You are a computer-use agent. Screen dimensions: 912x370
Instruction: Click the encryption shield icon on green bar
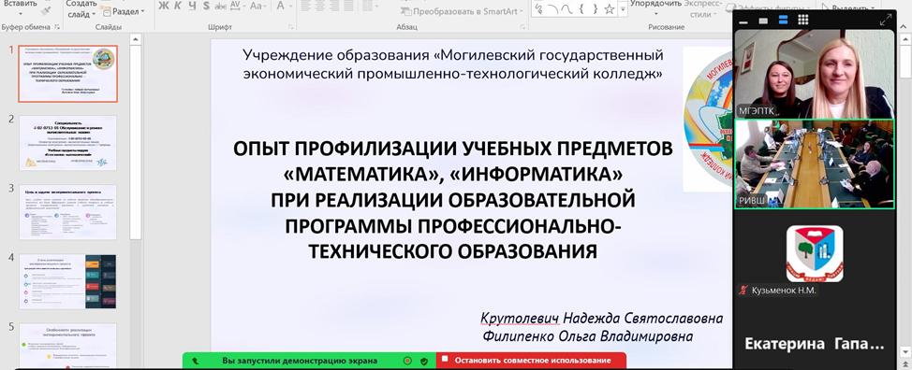[x=424, y=361]
